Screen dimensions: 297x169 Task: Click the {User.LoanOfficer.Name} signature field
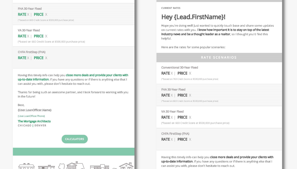pyautogui.click(x=35, y=110)
